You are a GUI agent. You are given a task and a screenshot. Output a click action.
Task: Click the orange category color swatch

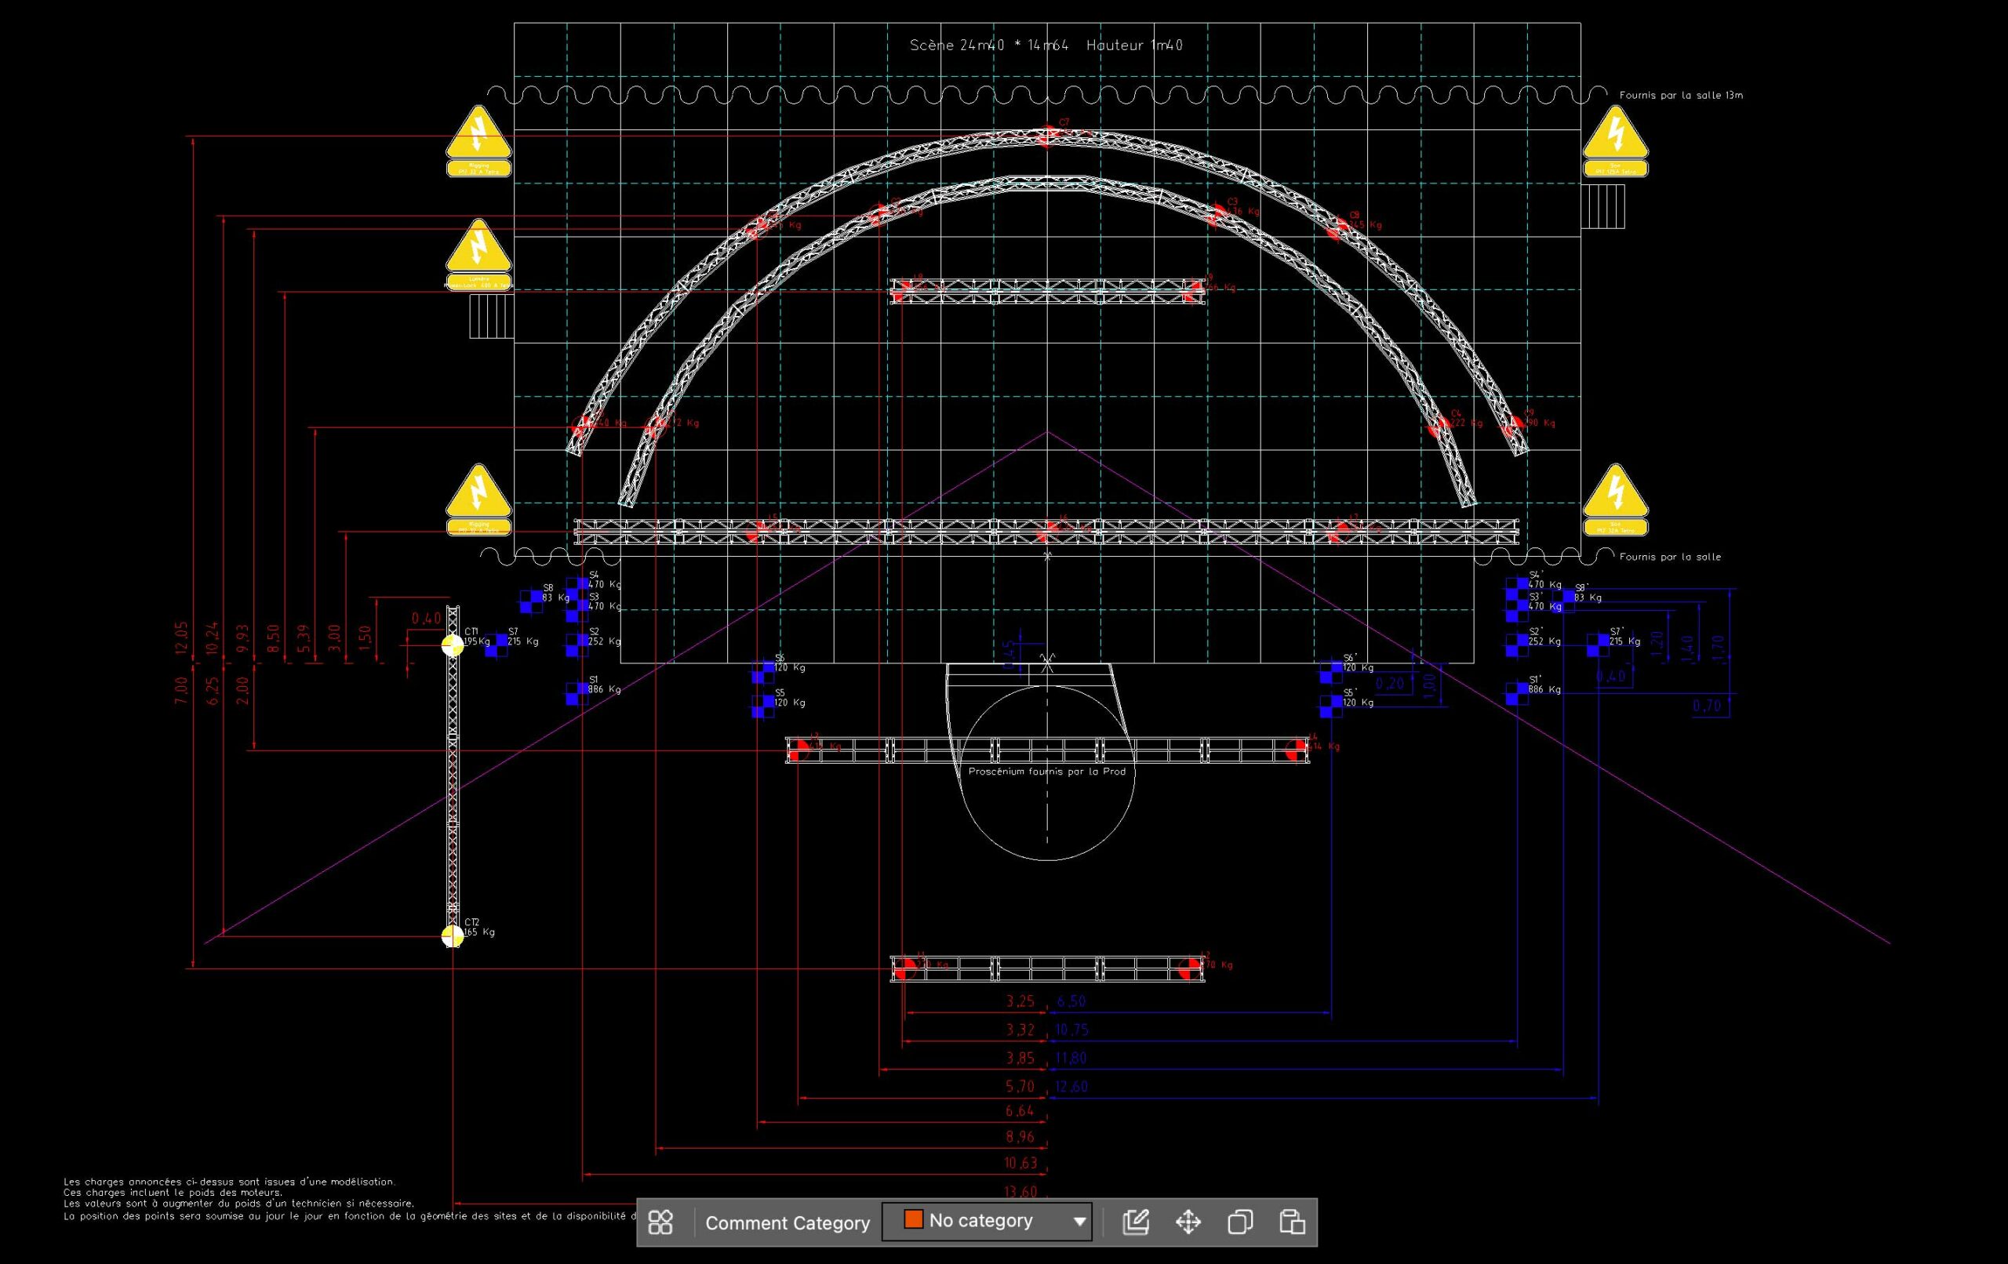tap(913, 1220)
